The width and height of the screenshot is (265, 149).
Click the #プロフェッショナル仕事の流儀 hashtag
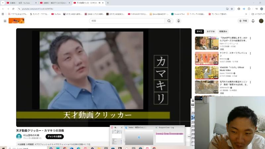coord(69,144)
